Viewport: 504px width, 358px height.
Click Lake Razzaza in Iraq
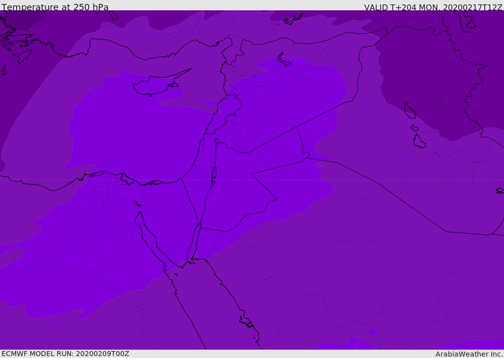(419, 142)
